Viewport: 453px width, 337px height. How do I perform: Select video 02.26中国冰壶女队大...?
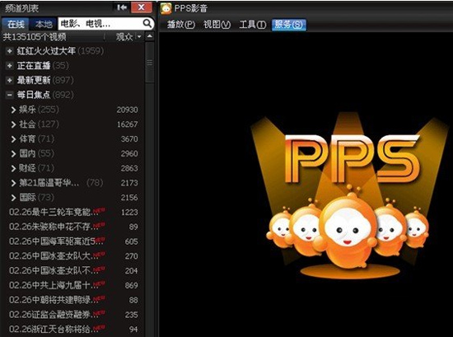[54, 255]
